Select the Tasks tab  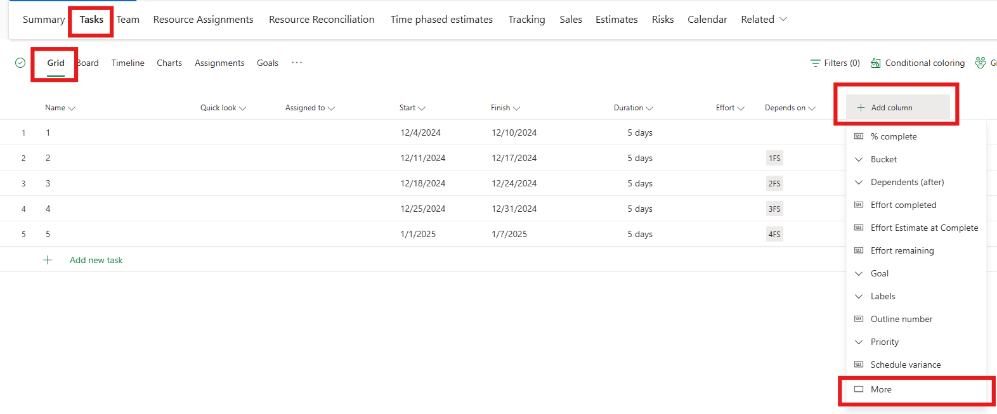(x=91, y=20)
